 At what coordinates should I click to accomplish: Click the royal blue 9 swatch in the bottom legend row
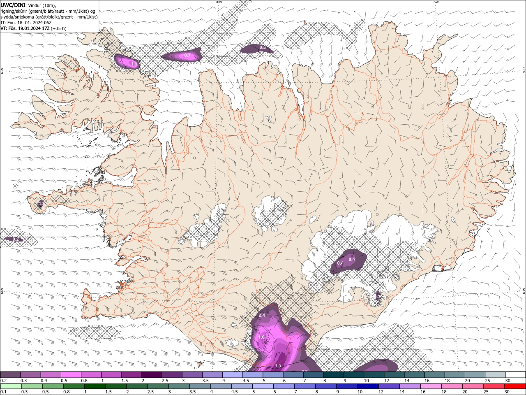(x=347, y=386)
